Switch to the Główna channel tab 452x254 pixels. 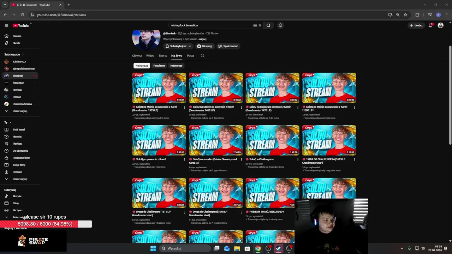[x=137, y=56]
